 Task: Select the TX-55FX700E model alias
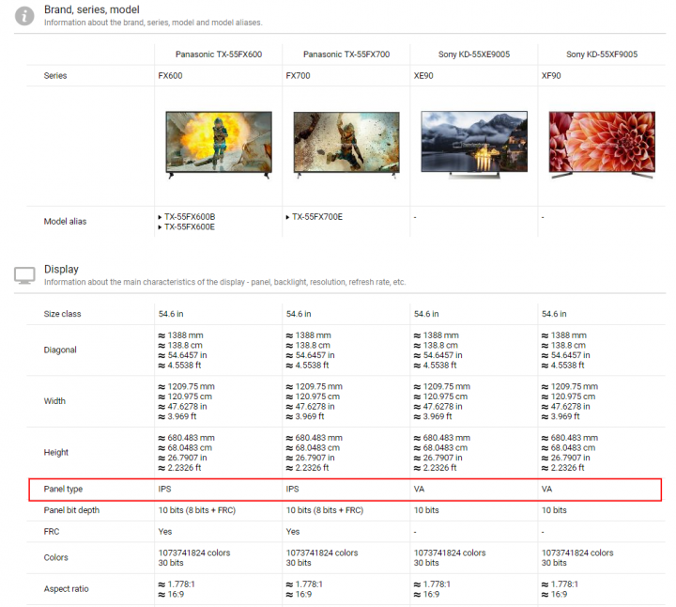(x=317, y=217)
